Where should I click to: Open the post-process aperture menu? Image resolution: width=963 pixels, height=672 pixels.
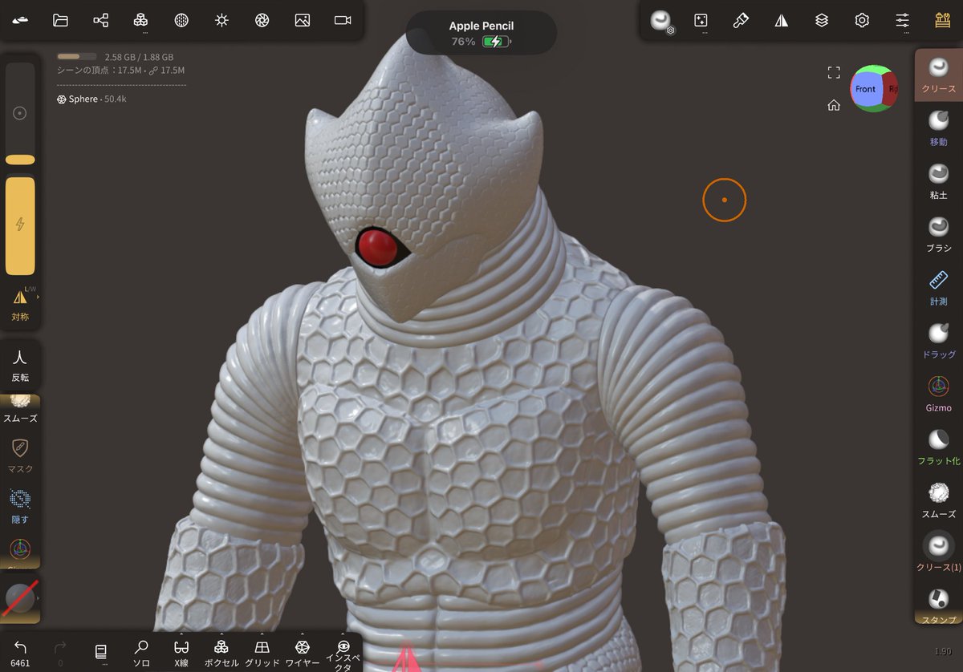coord(262,20)
